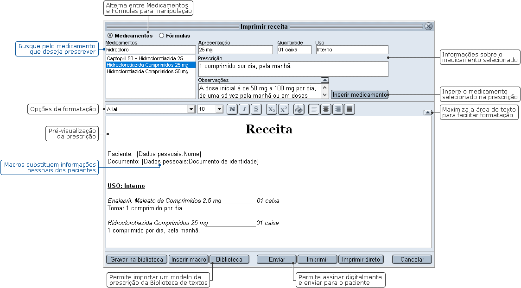Click the Inserir medicamento button
The width and height of the screenshot is (521, 288).
click(x=359, y=94)
